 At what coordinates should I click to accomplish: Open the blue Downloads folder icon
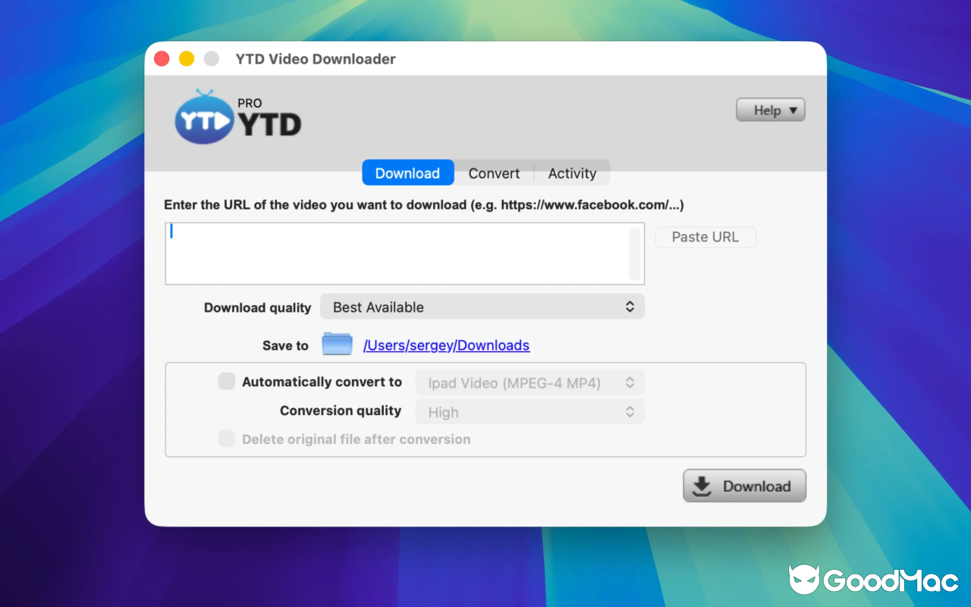(337, 343)
